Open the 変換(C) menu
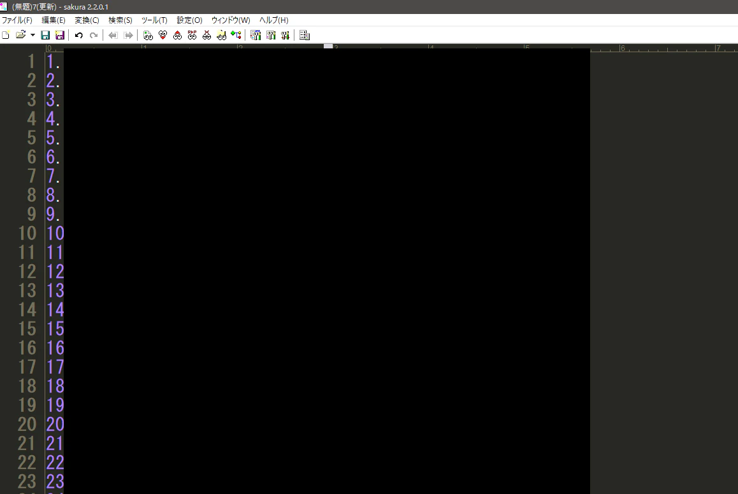This screenshot has width=738, height=494. click(87, 20)
